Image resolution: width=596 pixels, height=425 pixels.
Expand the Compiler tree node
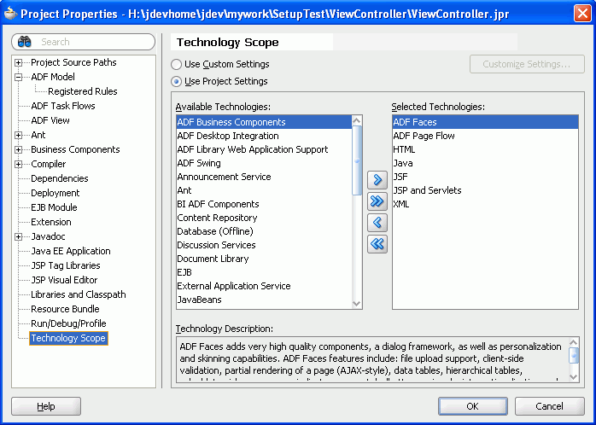[x=18, y=164]
